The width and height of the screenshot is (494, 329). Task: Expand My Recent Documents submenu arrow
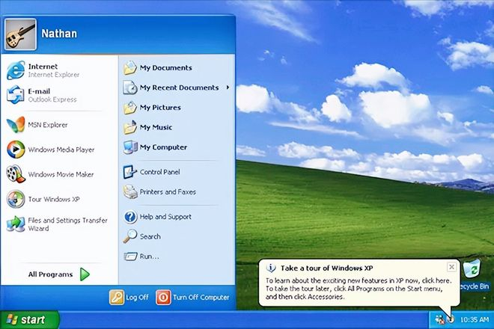click(228, 87)
